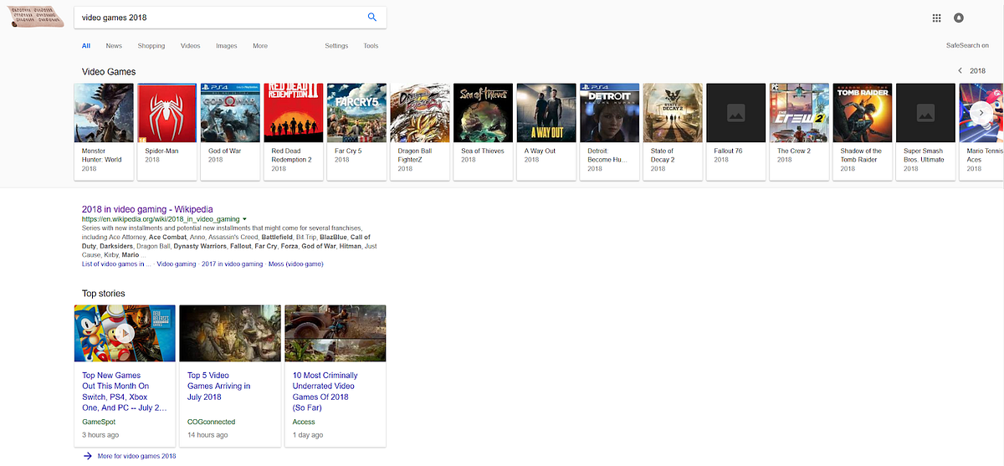Click the site logo at top left
This screenshot has width=1004, height=466.
pos(37,18)
